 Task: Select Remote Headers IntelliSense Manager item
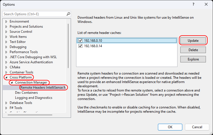[x=43, y=88]
